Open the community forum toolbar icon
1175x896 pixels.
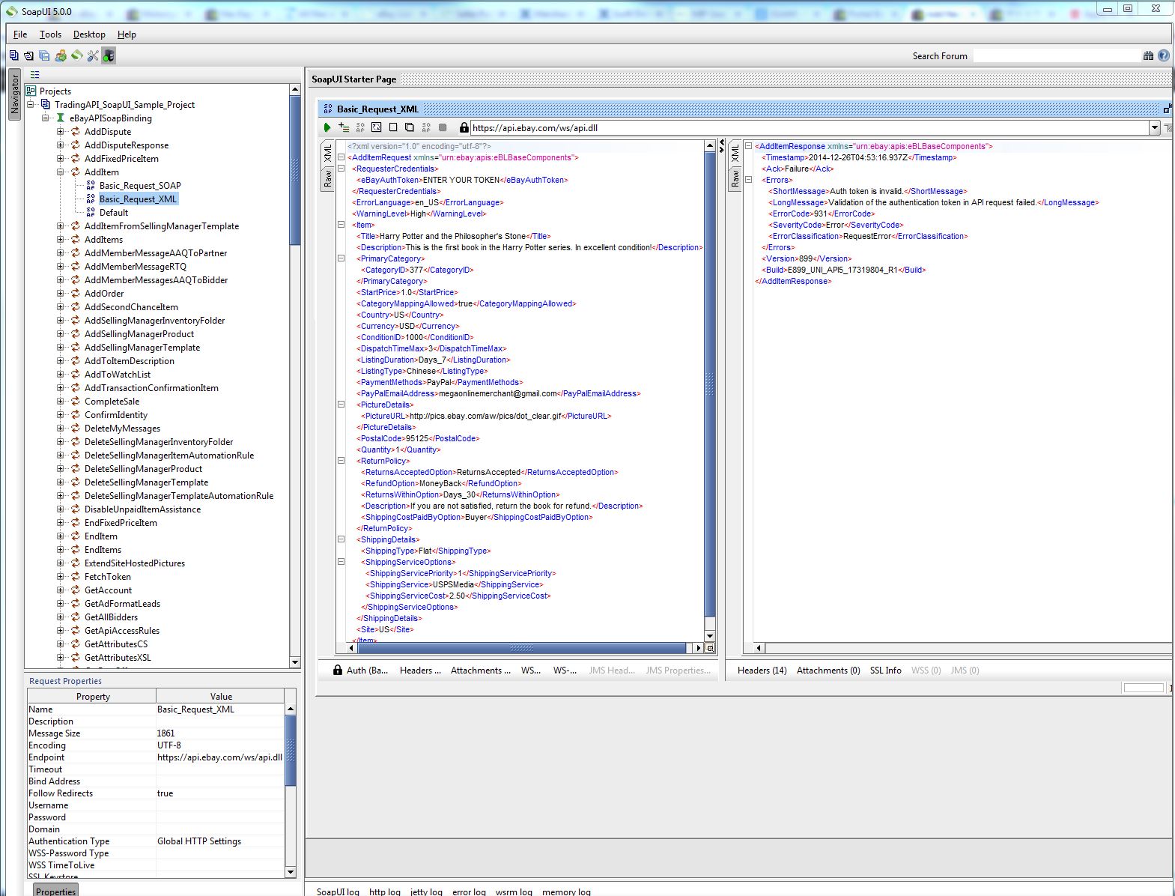tap(61, 55)
